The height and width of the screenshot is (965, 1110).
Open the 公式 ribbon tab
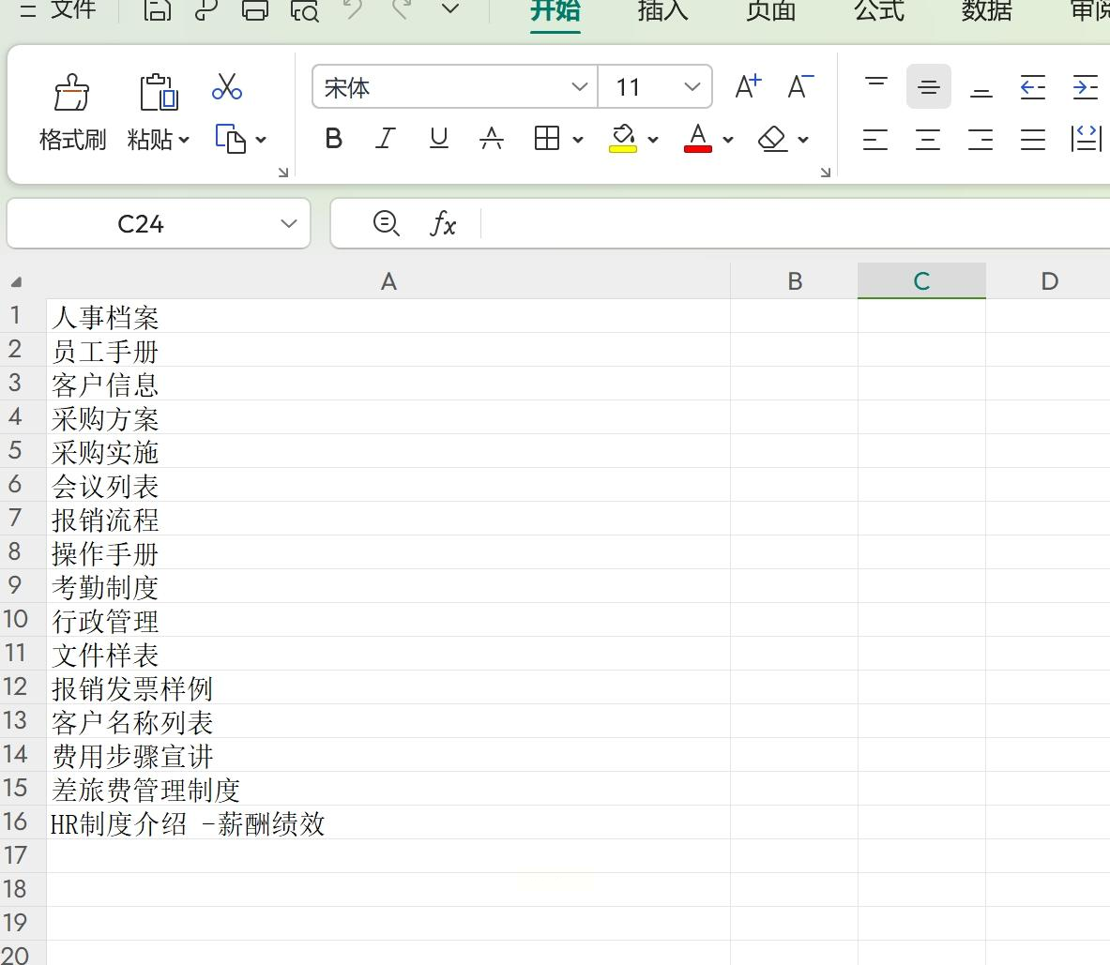[878, 10]
